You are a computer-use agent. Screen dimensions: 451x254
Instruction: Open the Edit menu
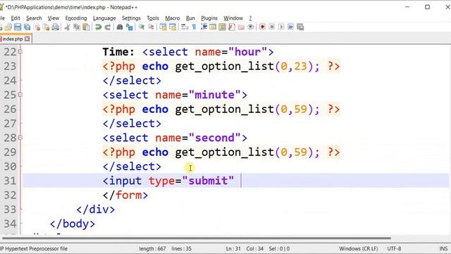pyautogui.click(x=16, y=18)
